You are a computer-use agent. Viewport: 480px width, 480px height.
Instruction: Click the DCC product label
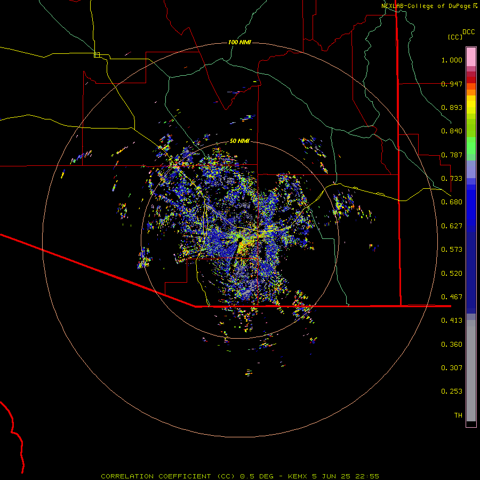[469, 32]
